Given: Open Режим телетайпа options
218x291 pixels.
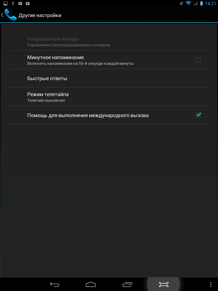Looking at the screenshot, I should (x=109, y=97).
